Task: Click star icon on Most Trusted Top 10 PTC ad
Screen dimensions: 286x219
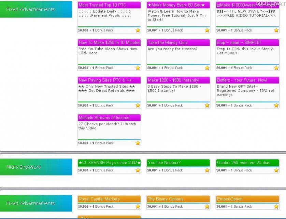Action: [x=138, y=30]
